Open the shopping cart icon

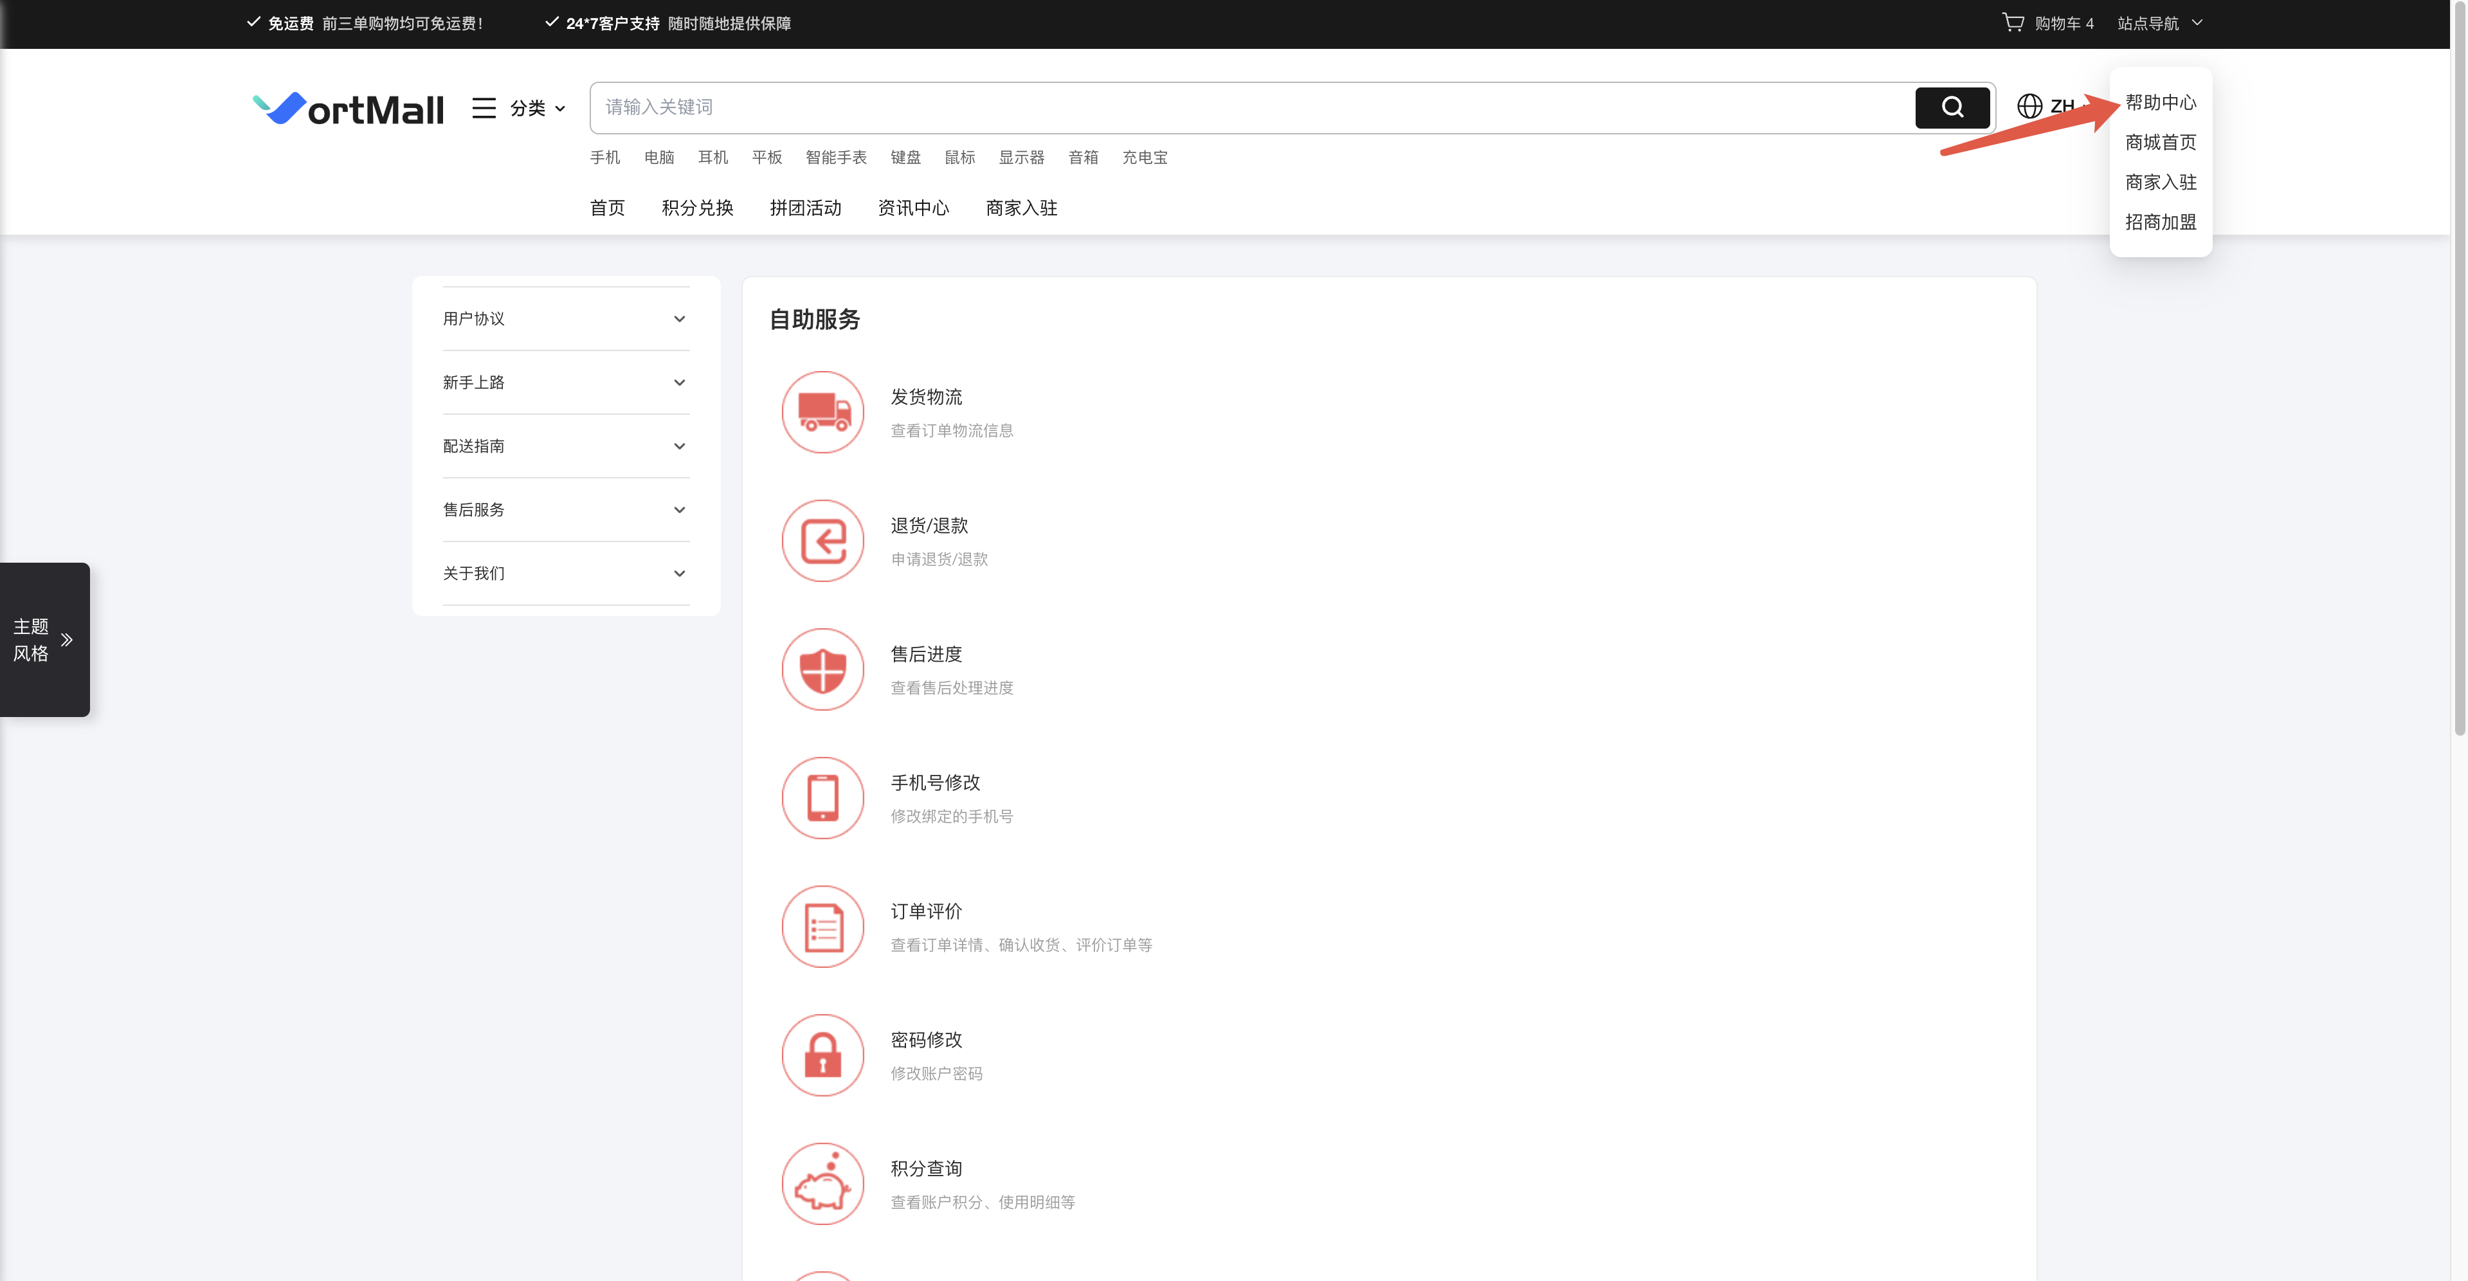(2013, 22)
